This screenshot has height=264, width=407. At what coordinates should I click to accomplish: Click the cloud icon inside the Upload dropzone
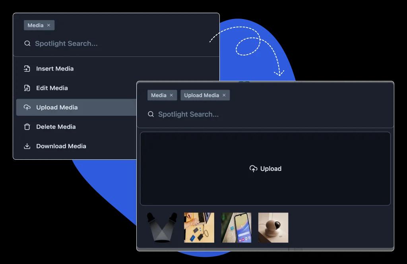[x=253, y=168]
